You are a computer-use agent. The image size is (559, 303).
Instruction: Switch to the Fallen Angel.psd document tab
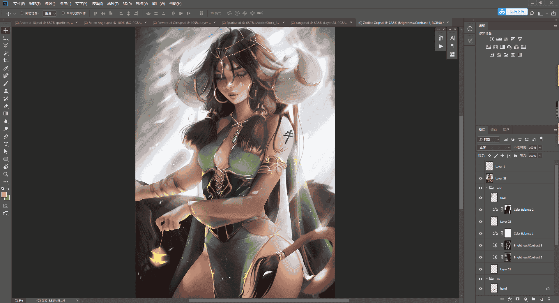click(113, 23)
